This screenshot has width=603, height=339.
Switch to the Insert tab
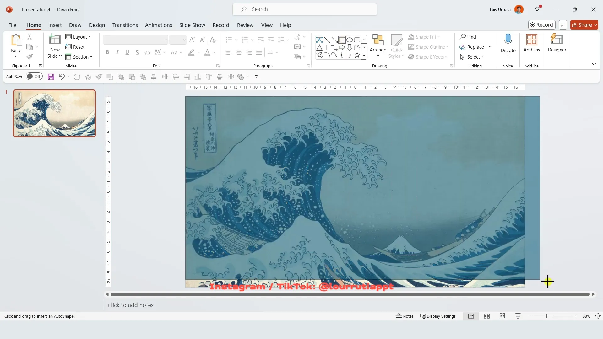[55, 25]
